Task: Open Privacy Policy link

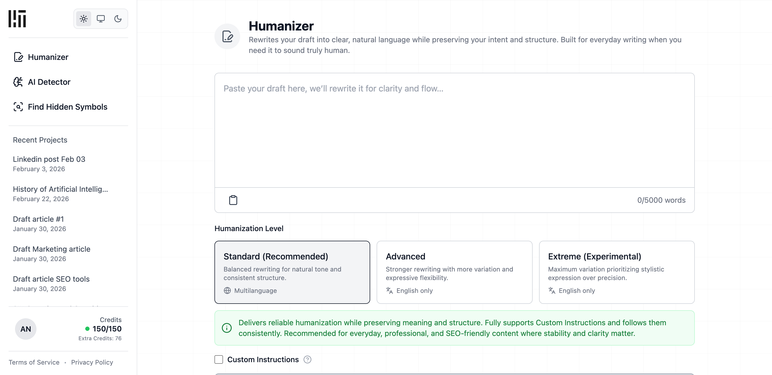Action: 92,362
